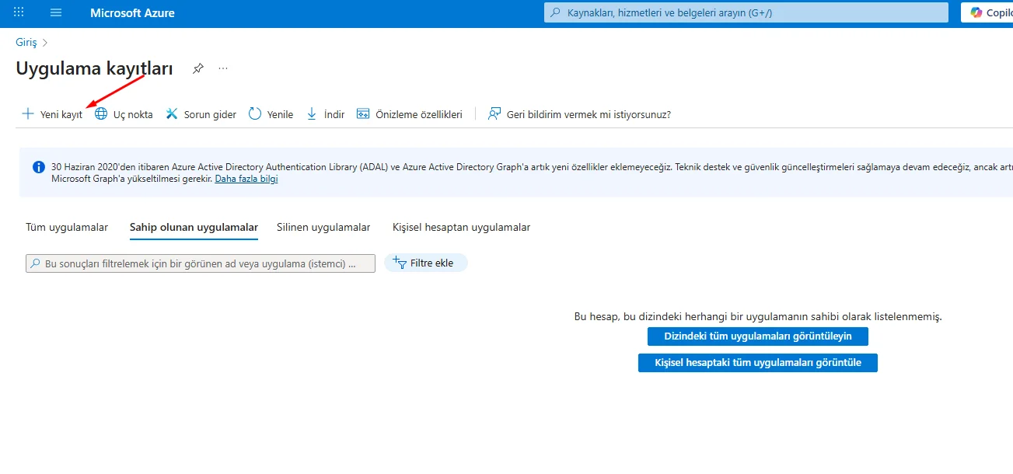
Task: Click Dizindeki tüm uygulamaları görüntüleyin button
Action: pyautogui.click(x=758, y=336)
